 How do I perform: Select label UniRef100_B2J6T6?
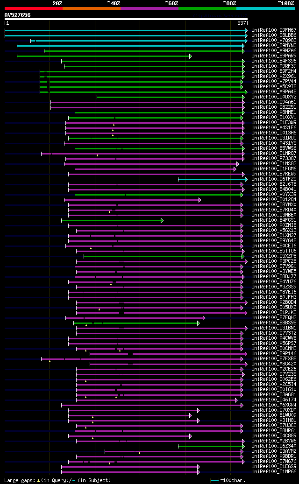click(274, 184)
